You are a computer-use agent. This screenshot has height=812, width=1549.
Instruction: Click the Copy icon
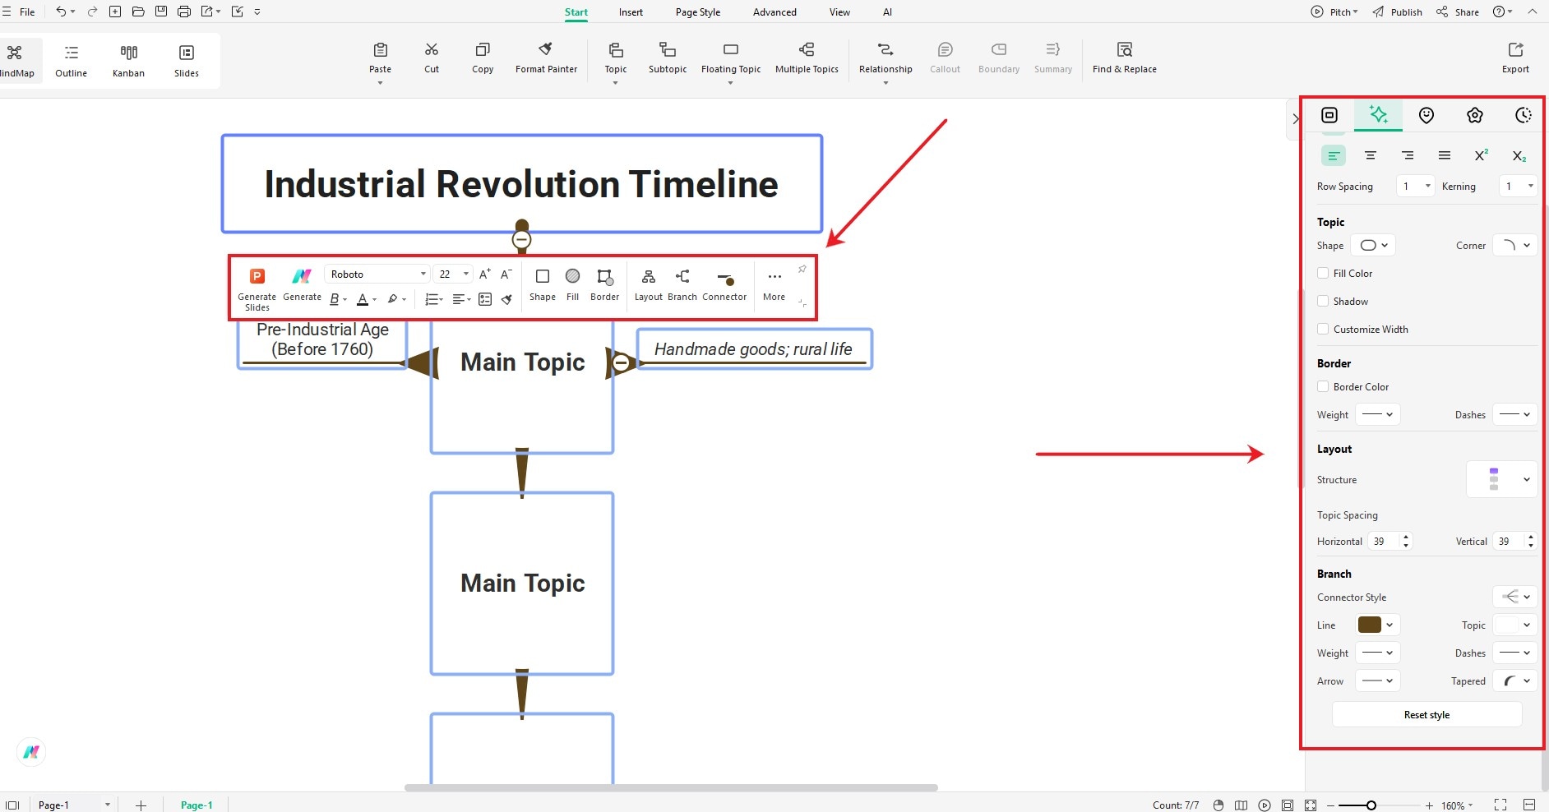[x=483, y=50]
